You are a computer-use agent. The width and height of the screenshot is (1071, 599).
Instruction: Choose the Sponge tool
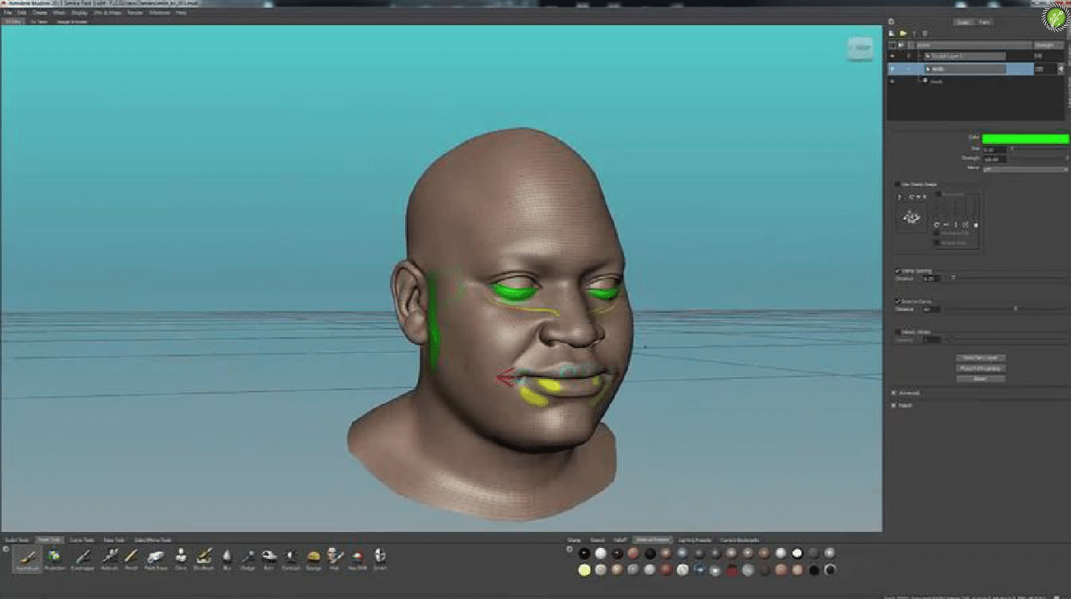(x=314, y=557)
